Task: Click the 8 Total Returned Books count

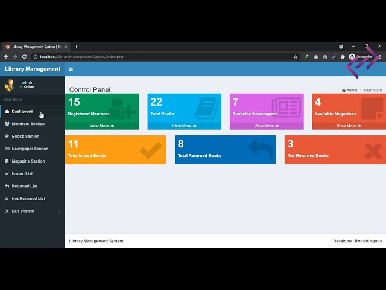Action: tap(180, 144)
